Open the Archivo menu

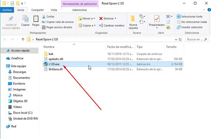click(x=7, y=10)
